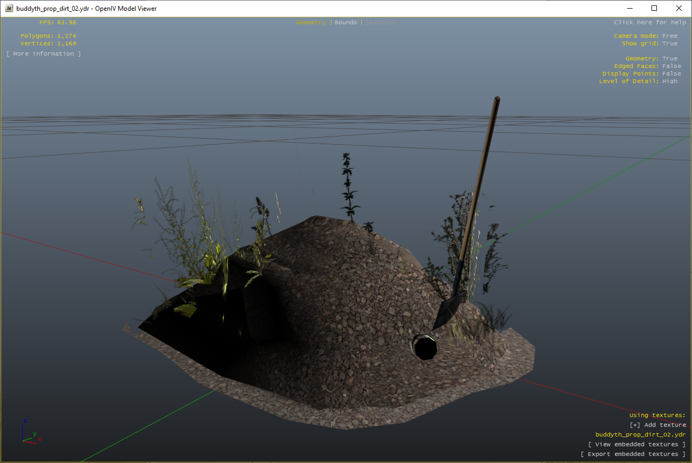Change Camera mode from Free
This screenshot has width=692, height=463.
(669, 36)
